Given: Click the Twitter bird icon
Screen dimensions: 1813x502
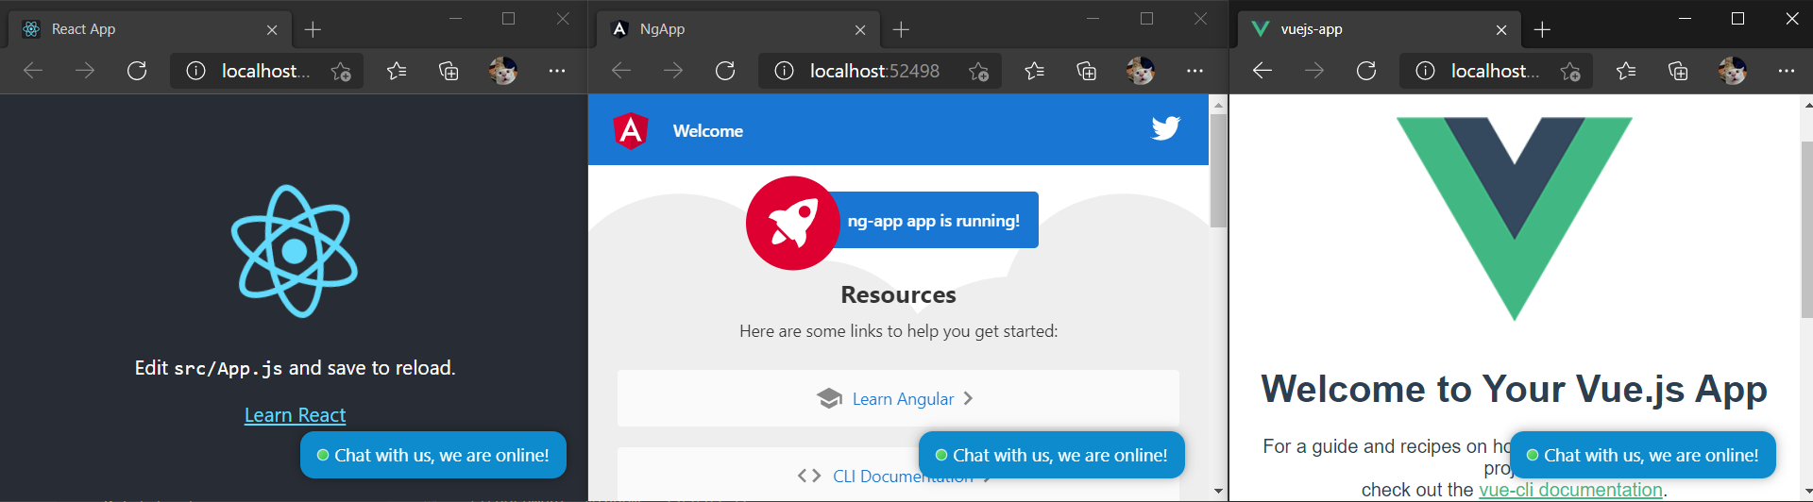Looking at the screenshot, I should 1166,128.
